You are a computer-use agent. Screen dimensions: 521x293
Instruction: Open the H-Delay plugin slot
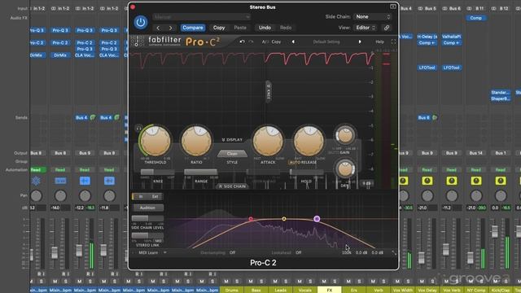pyautogui.click(x=427, y=37)
